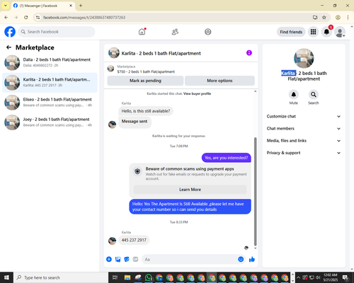The width and height of the screenshot is (354, 283).
Task: Send a thumbs-up like
Action: tap(252, 260)
